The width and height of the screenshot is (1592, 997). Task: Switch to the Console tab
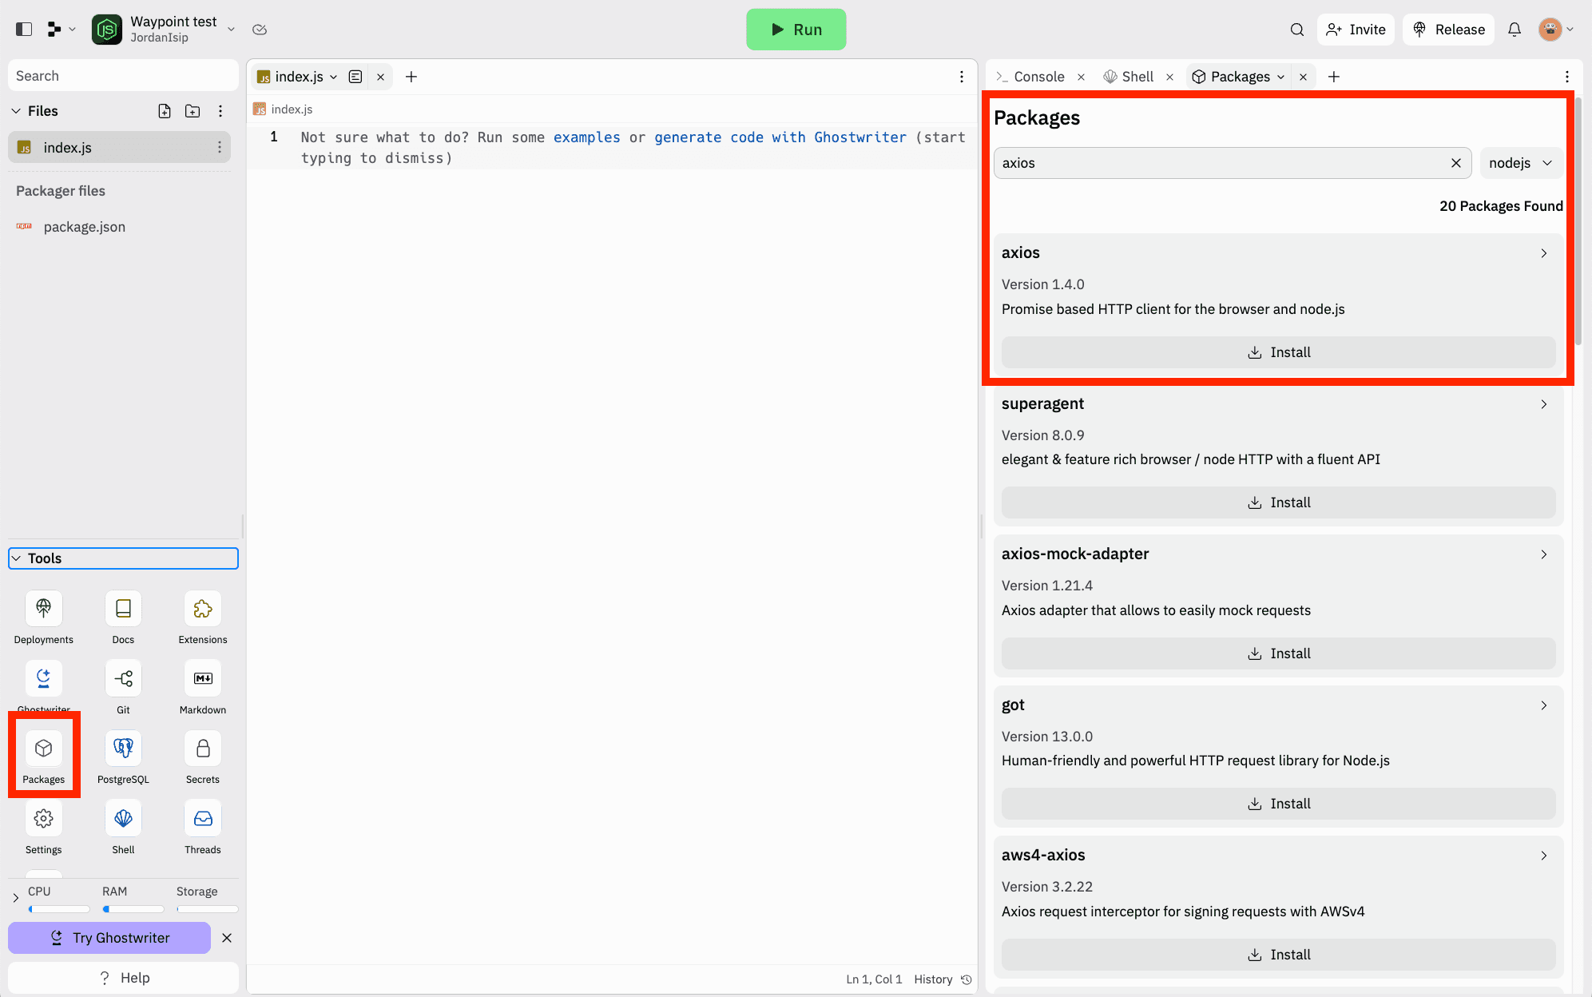click(x=1038, y=77)
